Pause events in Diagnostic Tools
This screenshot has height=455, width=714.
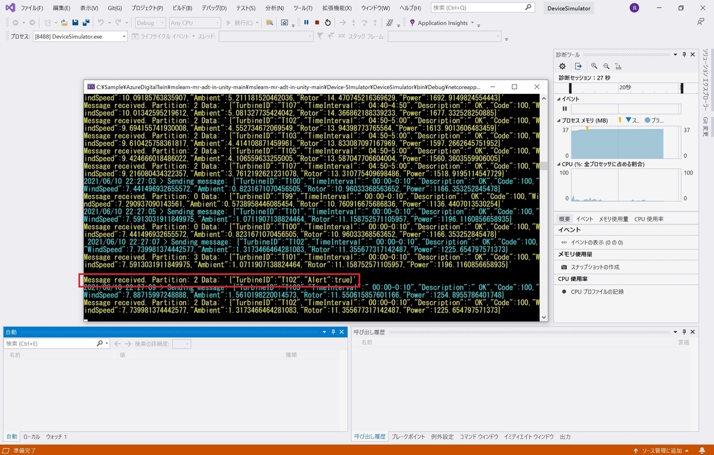565,109
